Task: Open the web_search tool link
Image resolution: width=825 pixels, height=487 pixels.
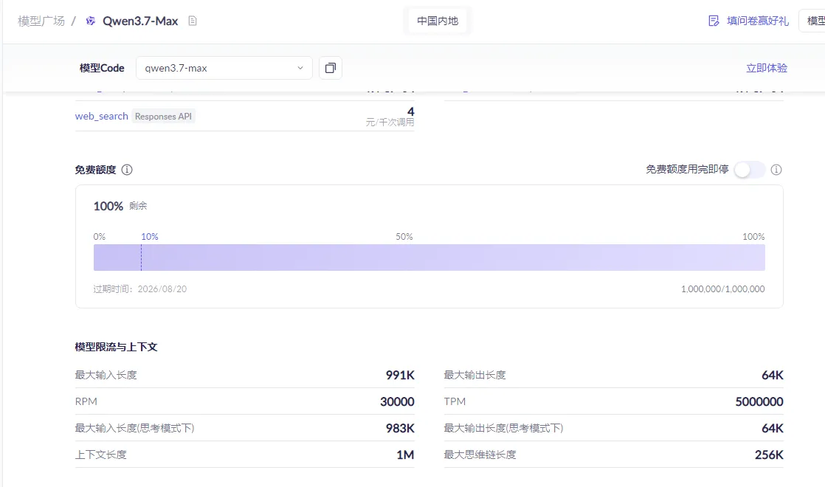Action: [102, 117]
